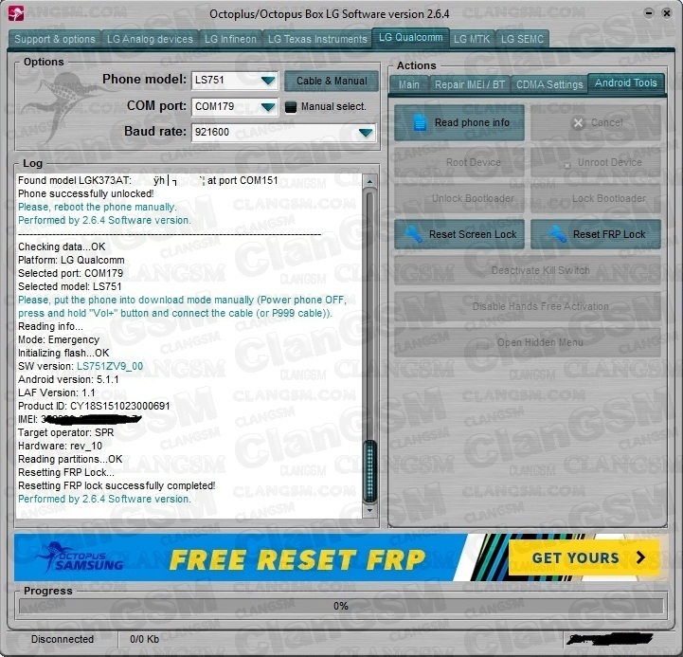Click the 'Mode: Emergency' log line

click(59, 339)
